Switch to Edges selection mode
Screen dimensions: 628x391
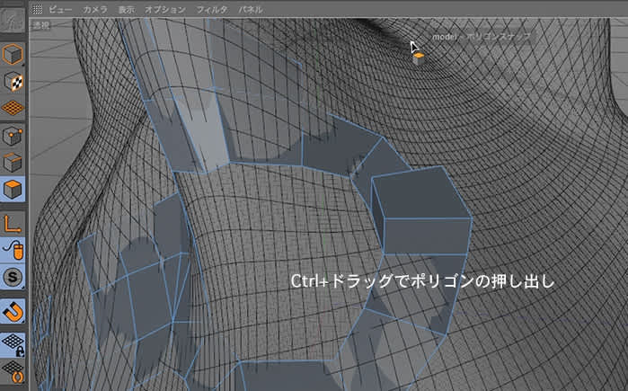[13, 164]
